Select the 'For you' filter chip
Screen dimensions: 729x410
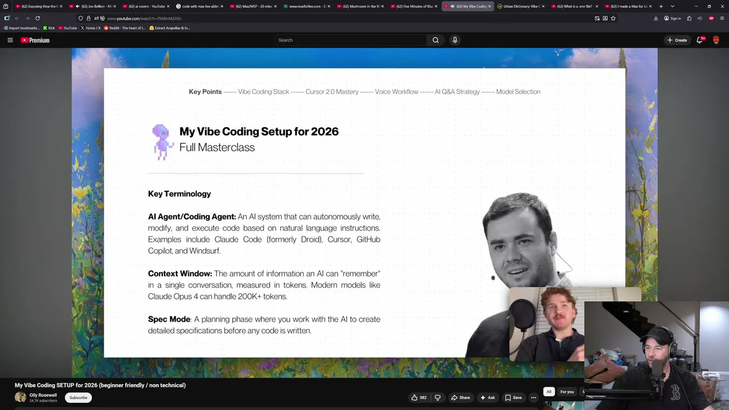567,392
